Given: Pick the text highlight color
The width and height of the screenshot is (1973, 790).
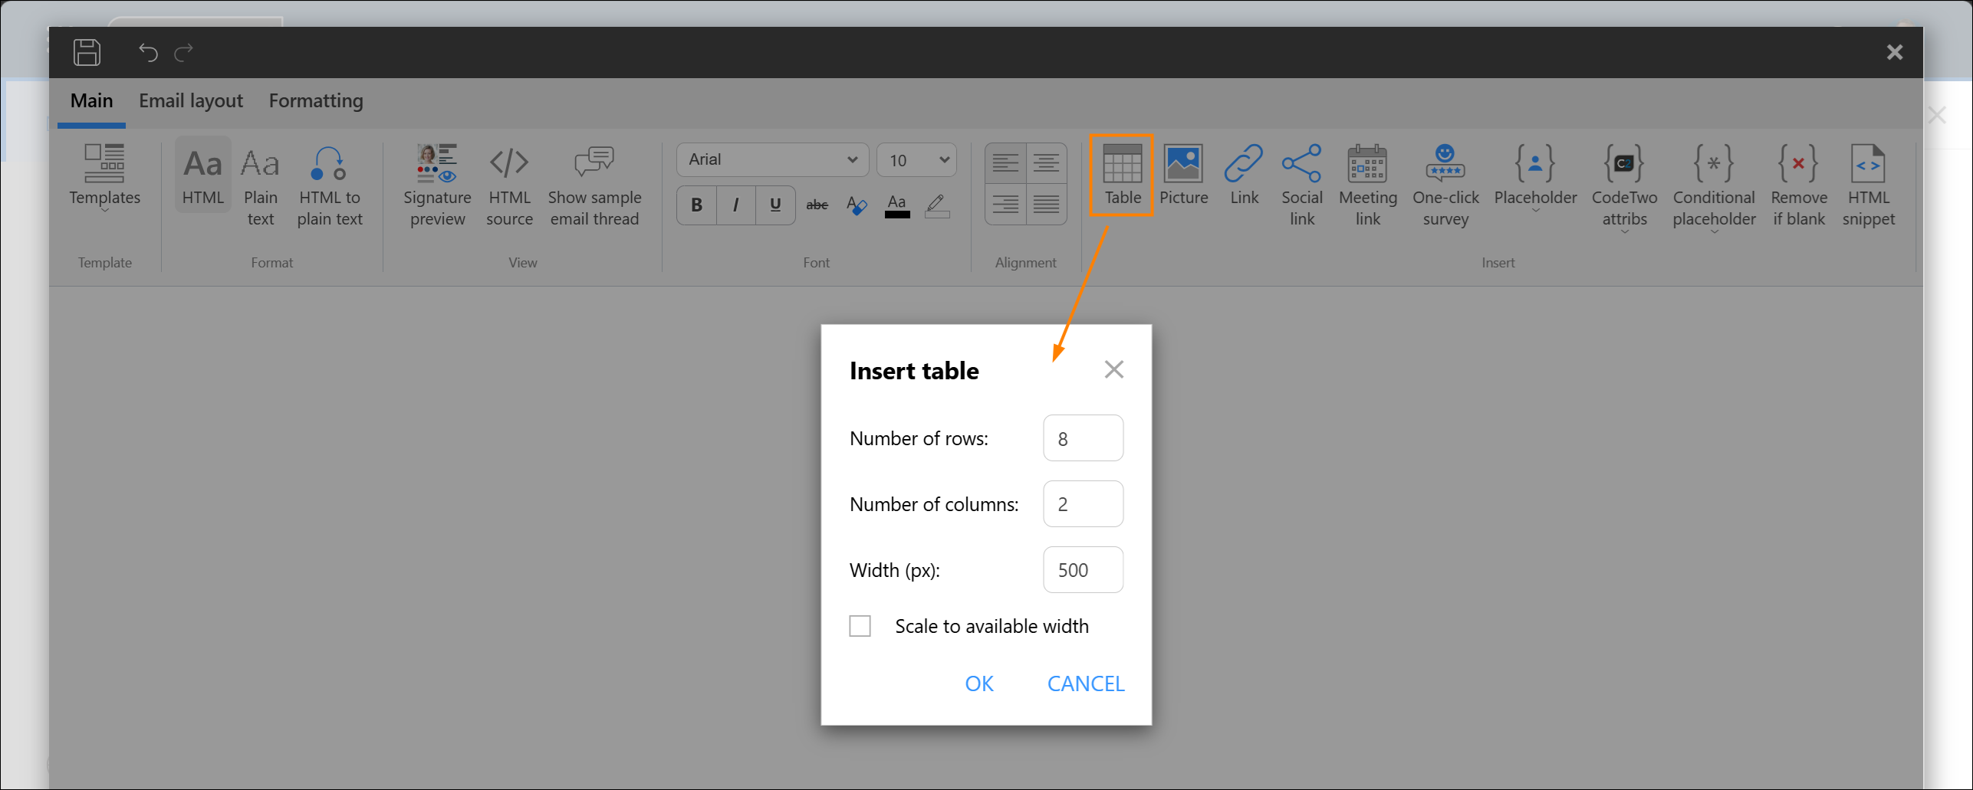Looking at the screenshot, I should click(x=937, y=205).
